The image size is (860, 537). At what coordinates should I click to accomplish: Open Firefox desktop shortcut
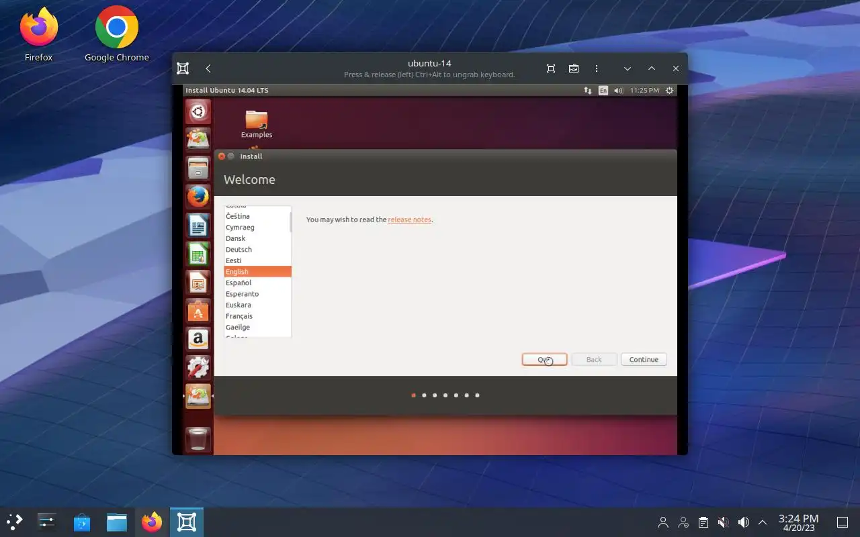(x=38, y=34)
